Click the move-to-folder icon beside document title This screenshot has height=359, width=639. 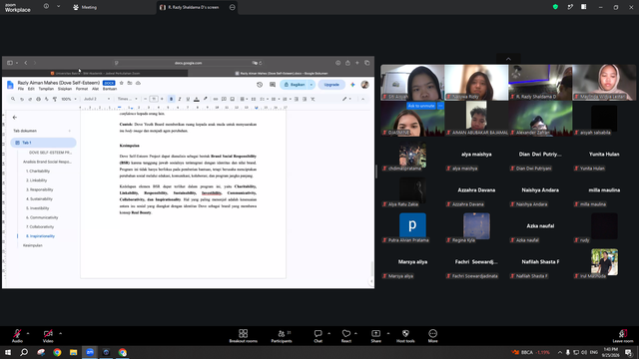(x=130, y=83)
